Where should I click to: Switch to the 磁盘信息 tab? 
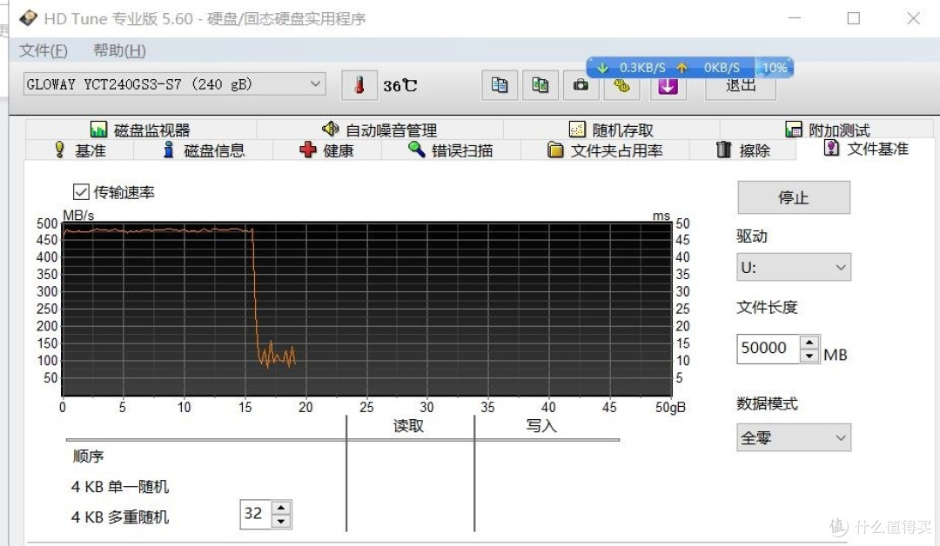point(204,150)
